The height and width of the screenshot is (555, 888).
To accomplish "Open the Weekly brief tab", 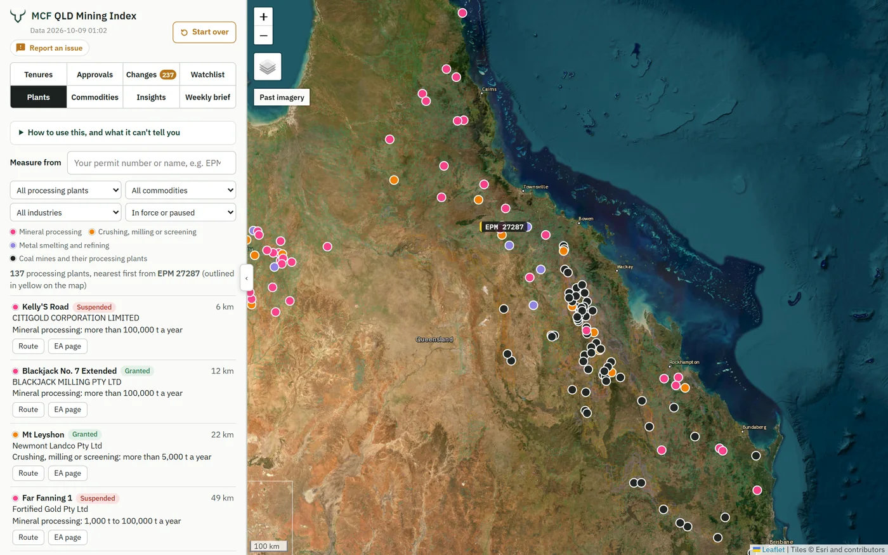I will 208,97.
